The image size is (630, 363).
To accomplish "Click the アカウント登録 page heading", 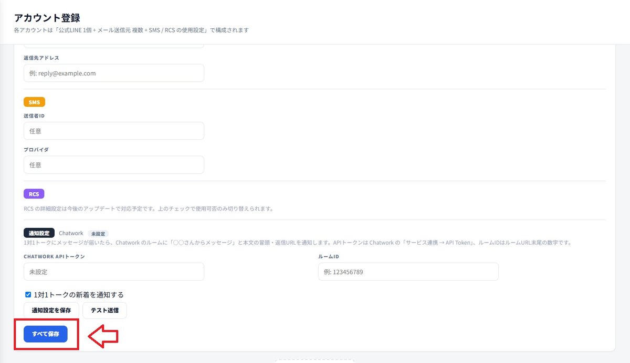I will [47, 18].
